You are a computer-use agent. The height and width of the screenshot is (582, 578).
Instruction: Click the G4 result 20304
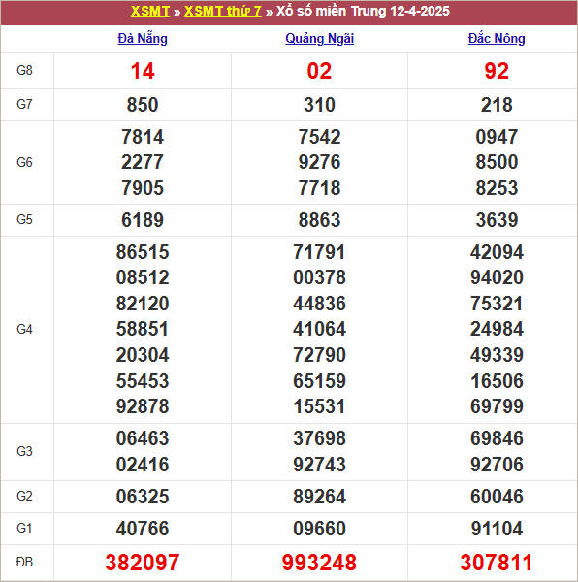pos(143,355)
